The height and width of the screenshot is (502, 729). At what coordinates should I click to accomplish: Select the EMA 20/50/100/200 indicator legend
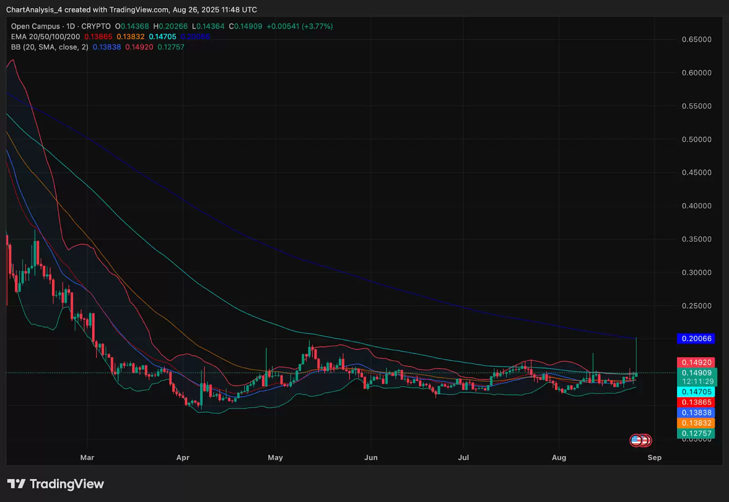coord(45,37)
